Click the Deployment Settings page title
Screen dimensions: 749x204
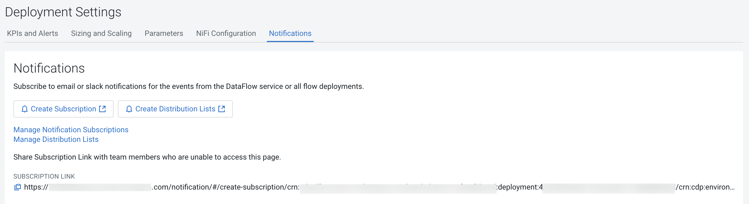(x=63, y=12)
